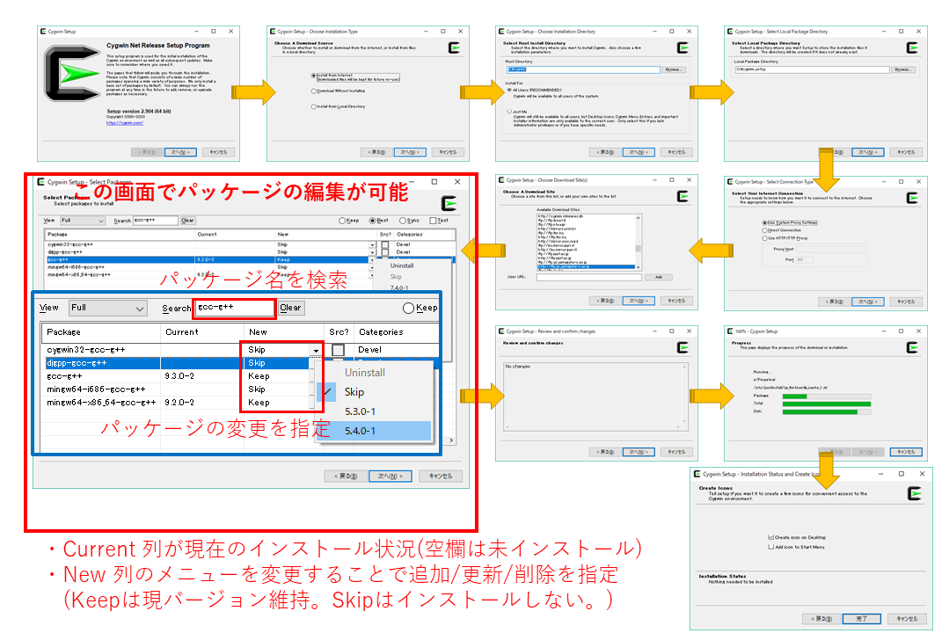The height and width of the screenshot is (633, 949).
Task: Choose the Just Me install option
Action: click(x=509, y=112)
